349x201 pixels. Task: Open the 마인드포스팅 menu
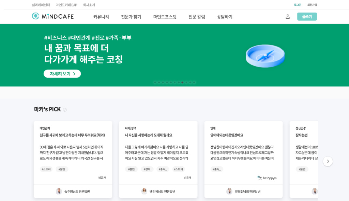(165, 17)
